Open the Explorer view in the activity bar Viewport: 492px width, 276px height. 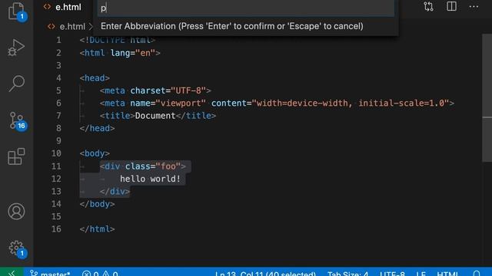(16, 11)
